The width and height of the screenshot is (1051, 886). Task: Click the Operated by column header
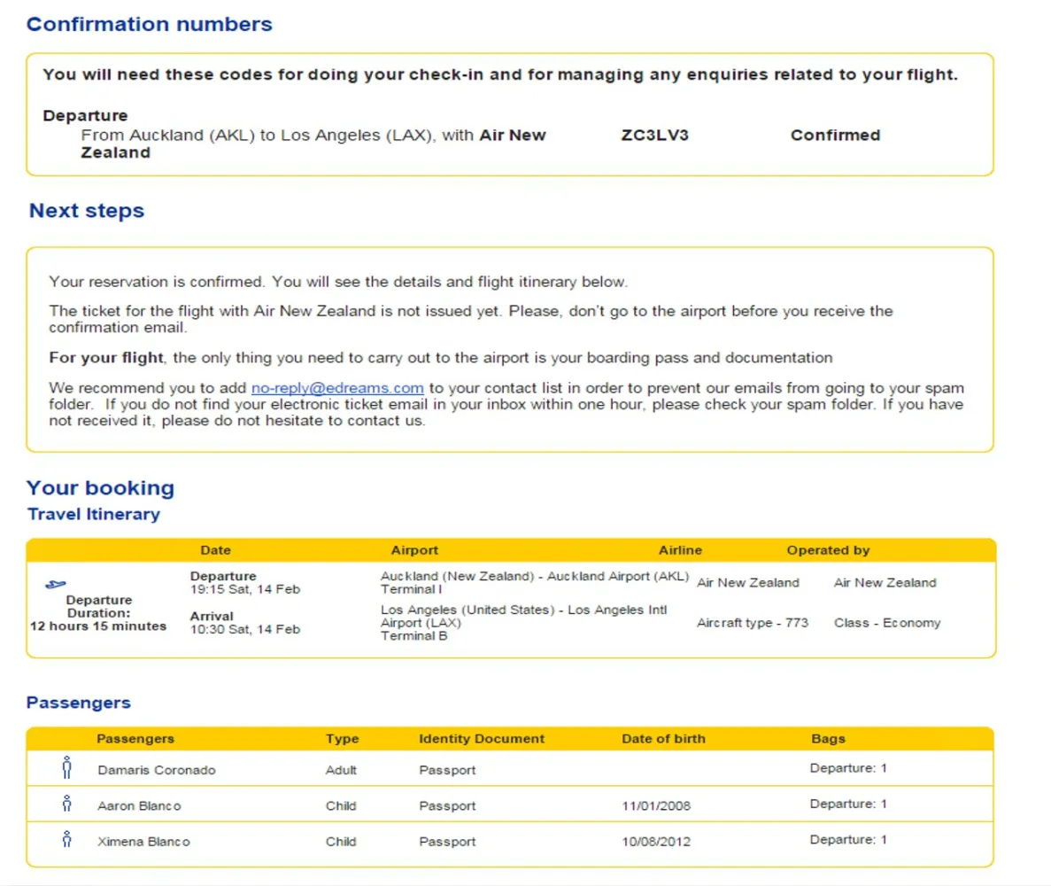point(828,550)
